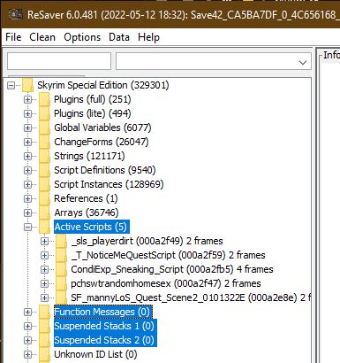Viewport: 340px width, 363px height.
Task: Select Global Variables (6077) row
Action: (x=102, y=127)
